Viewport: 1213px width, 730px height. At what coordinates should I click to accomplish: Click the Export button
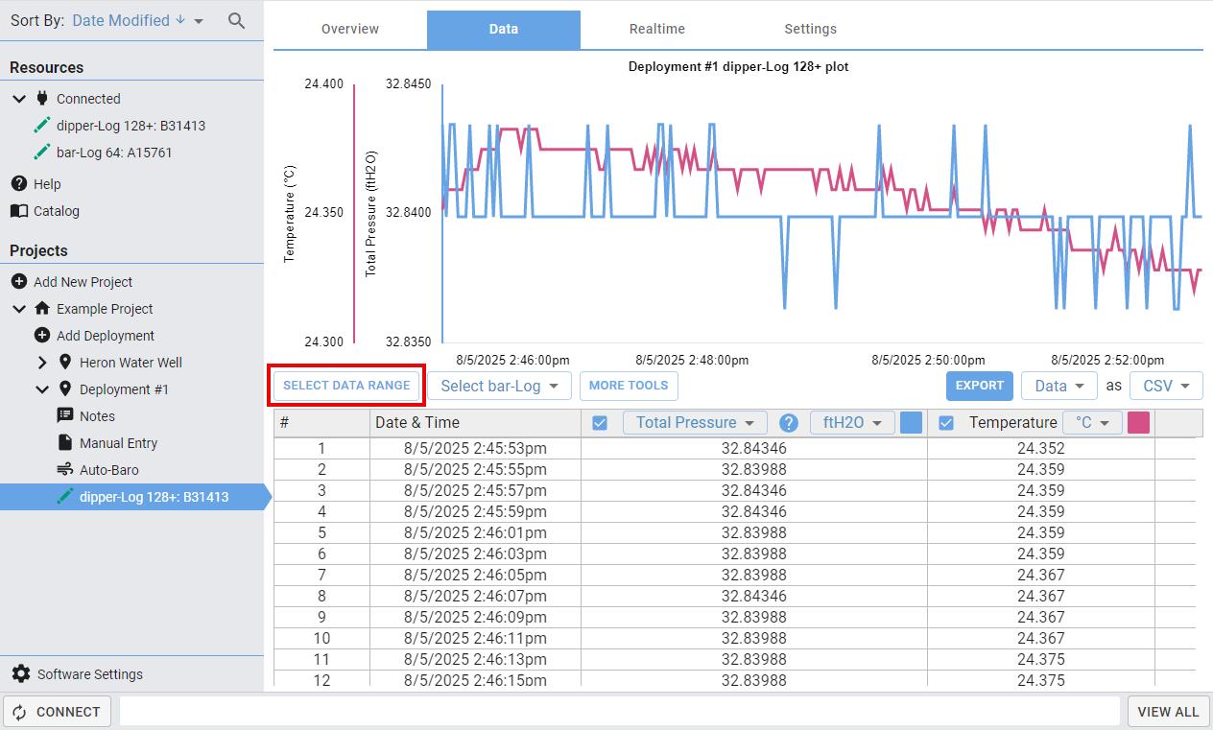pyautogui.click(x=980, y=386)
